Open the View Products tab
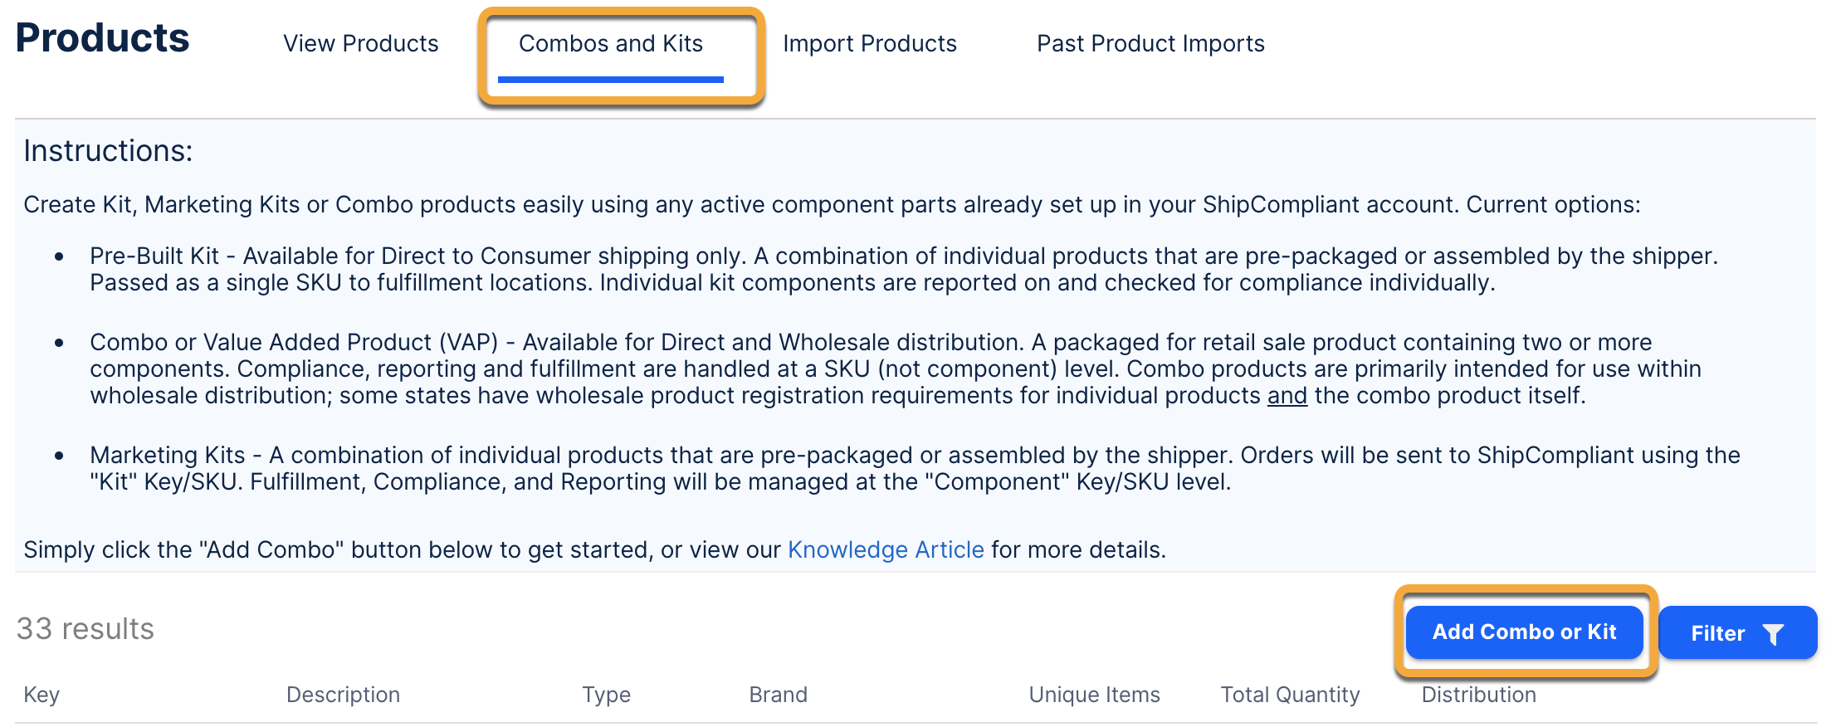 pos(360,44)
